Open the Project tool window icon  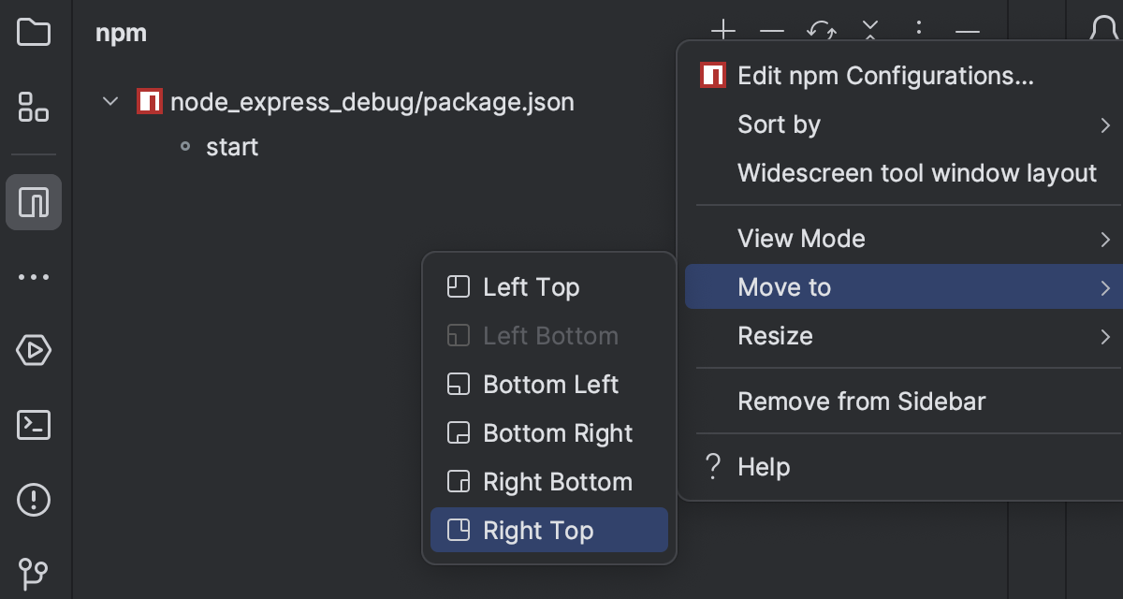click(x=34, y=33)
